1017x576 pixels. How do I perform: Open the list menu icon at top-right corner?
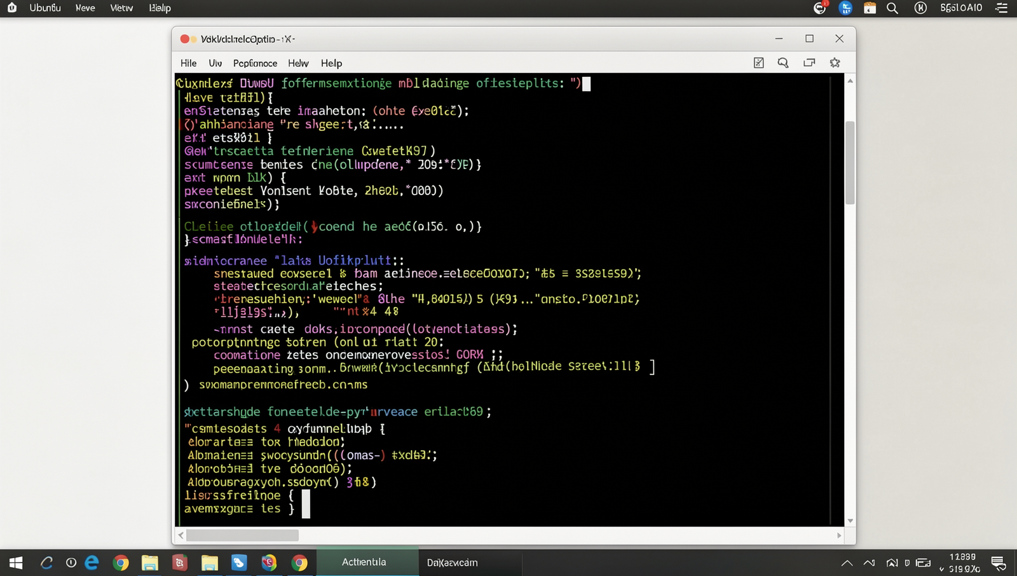coord(1002,8)
